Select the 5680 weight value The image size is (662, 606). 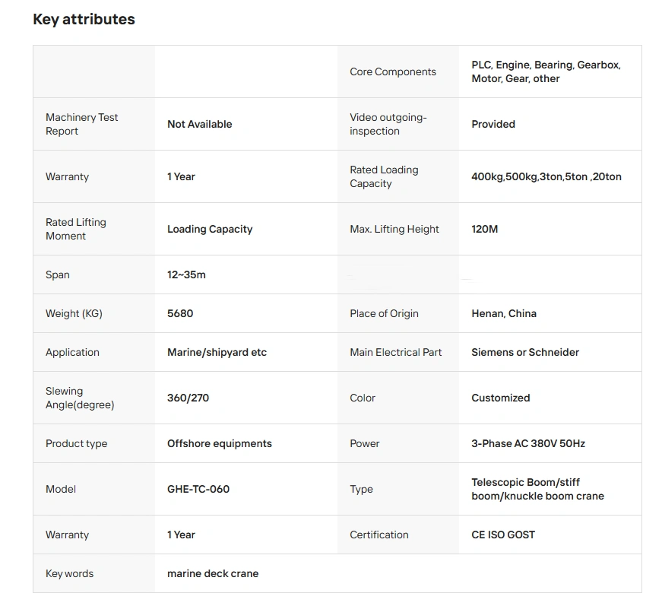pos(180,313)
